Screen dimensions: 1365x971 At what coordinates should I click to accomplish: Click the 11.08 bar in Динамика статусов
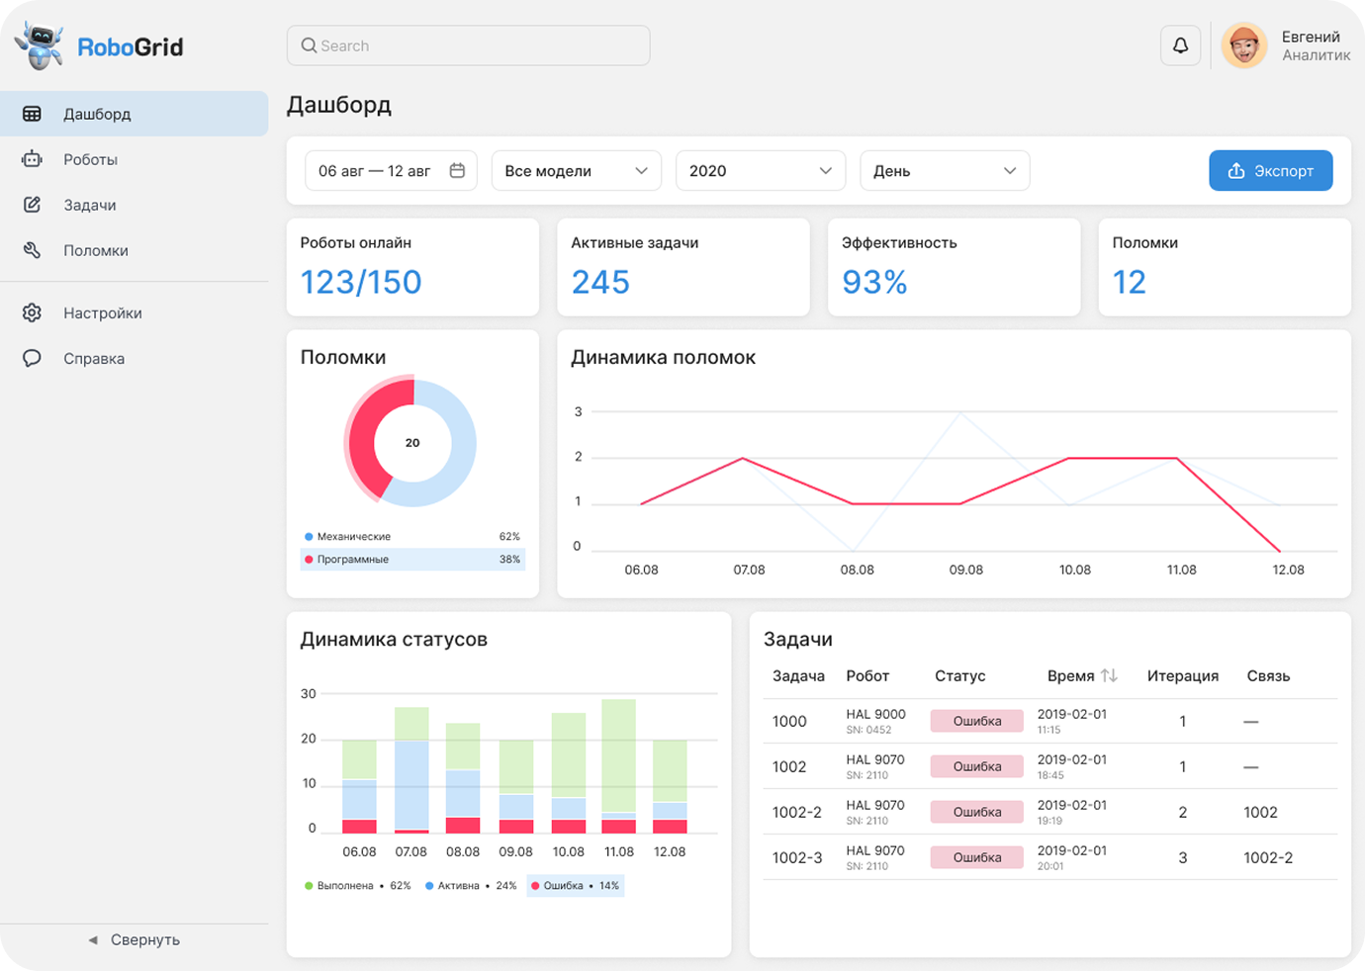pos(619,766)
